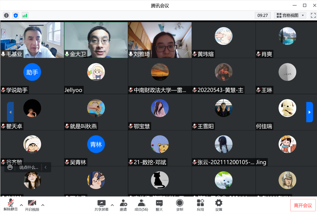Leave the meeting via 离开会议

point(303,205)
